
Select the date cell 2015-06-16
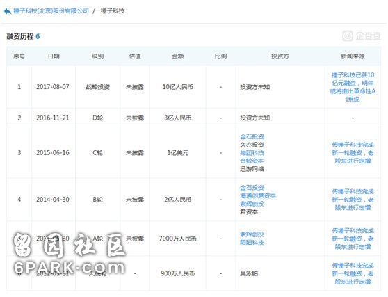(53, 153)
